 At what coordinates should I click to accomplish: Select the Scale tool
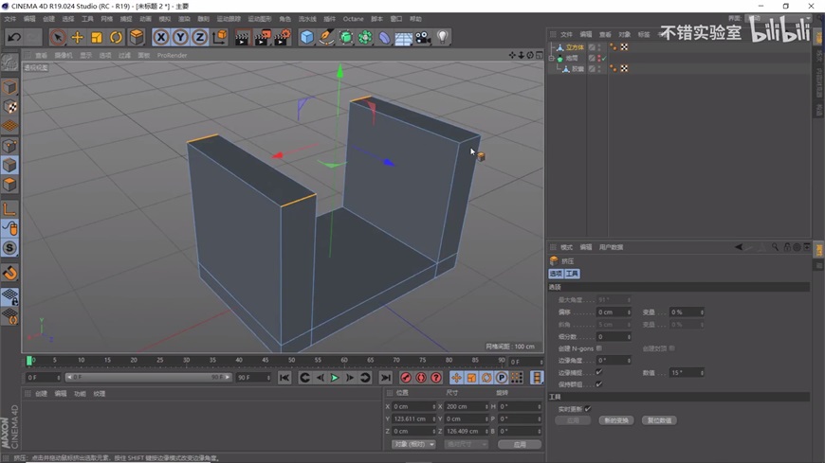(97, 38)
